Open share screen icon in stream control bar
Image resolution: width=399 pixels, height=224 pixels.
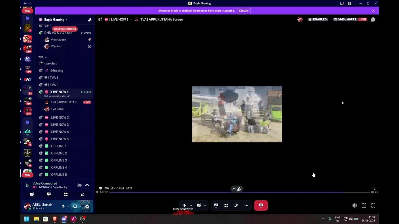(x=216, y=205)
